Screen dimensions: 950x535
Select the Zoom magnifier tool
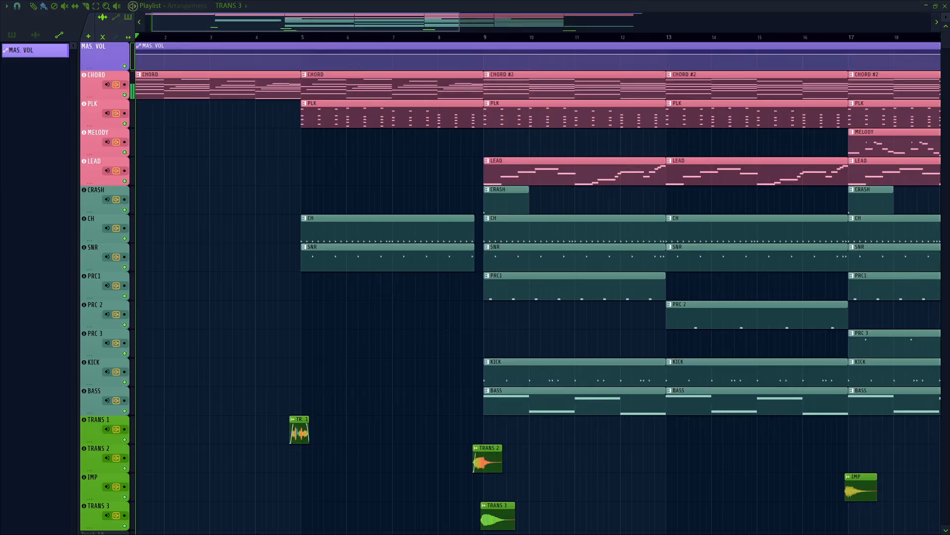(106, 6)
